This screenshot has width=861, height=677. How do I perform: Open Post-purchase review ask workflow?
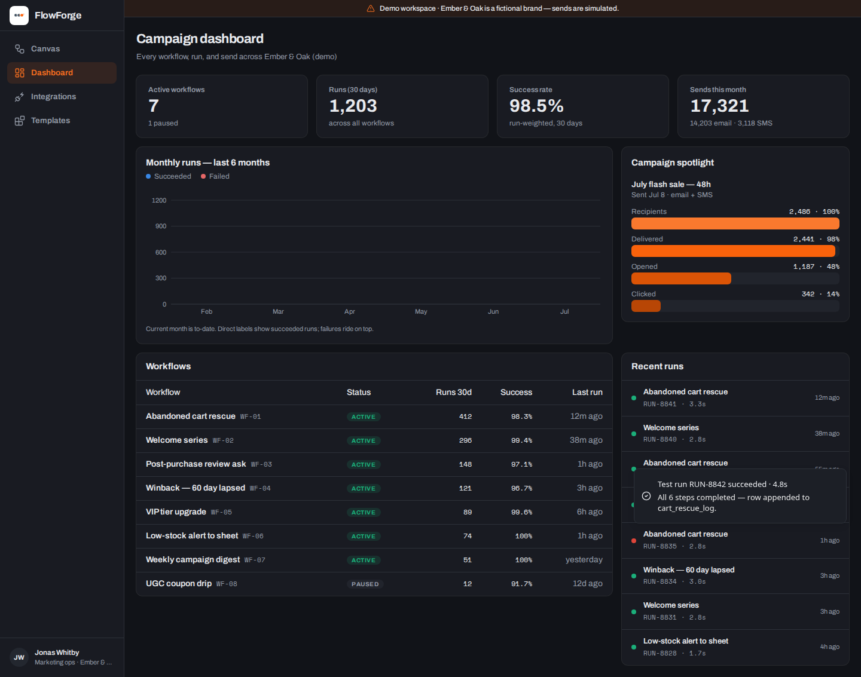374,464
